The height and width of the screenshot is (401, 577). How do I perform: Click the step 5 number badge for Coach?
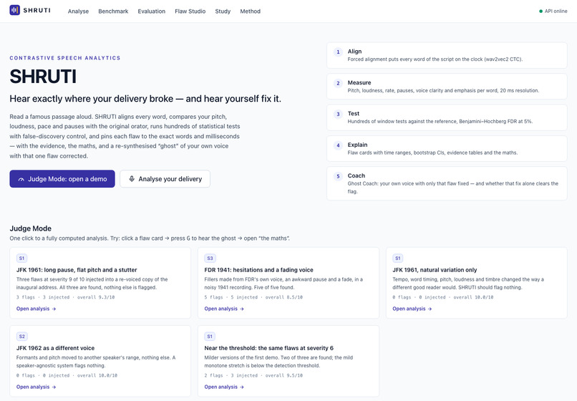(338, 176)
